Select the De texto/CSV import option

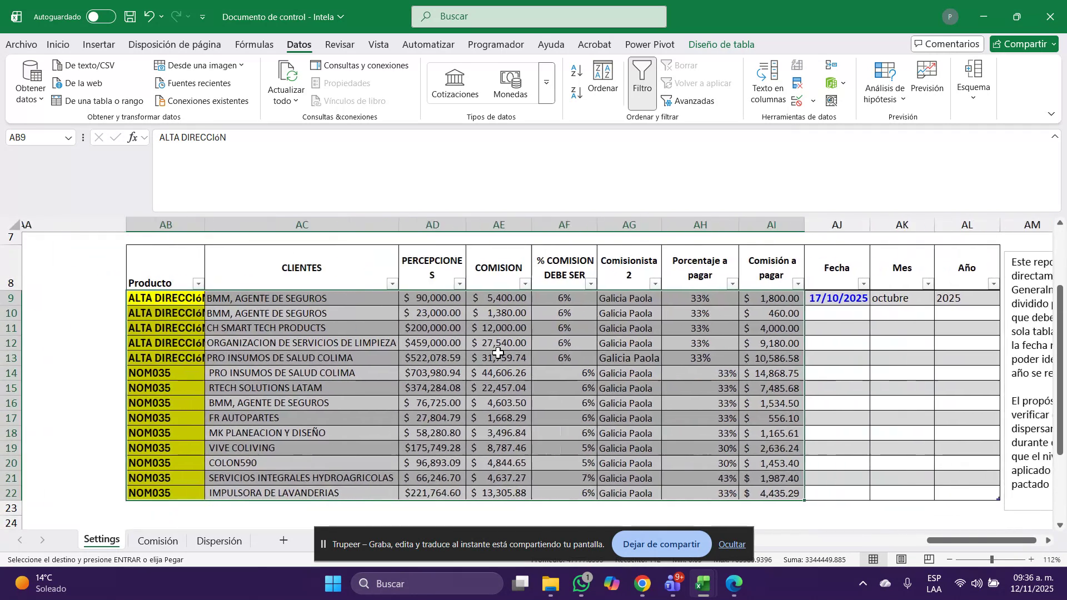click(89, 65)
